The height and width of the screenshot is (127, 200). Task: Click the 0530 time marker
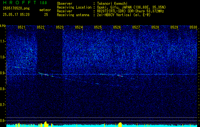coord(193,27)
